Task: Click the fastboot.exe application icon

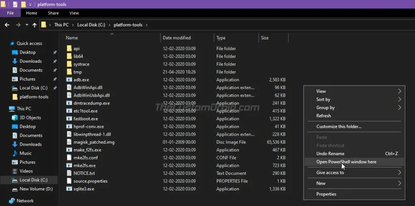Action: point(69,119)
